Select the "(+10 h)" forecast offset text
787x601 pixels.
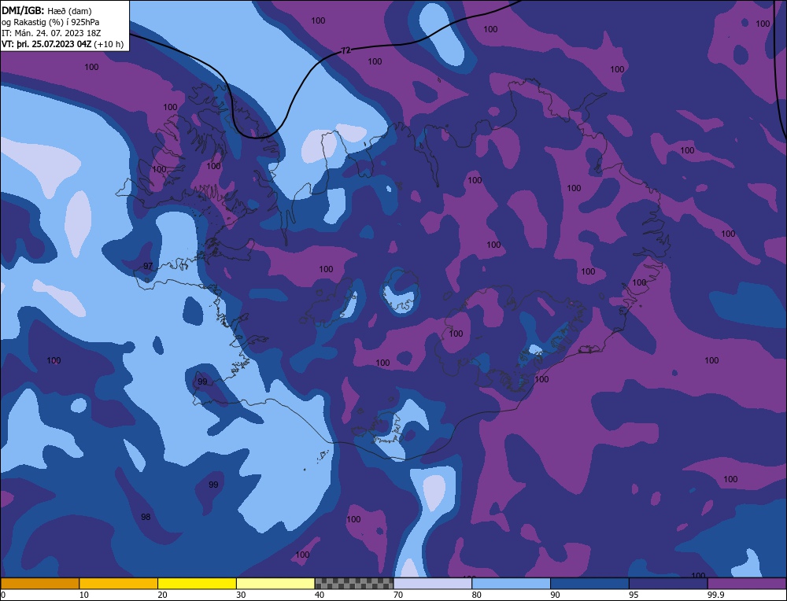(x=109, y=44)
